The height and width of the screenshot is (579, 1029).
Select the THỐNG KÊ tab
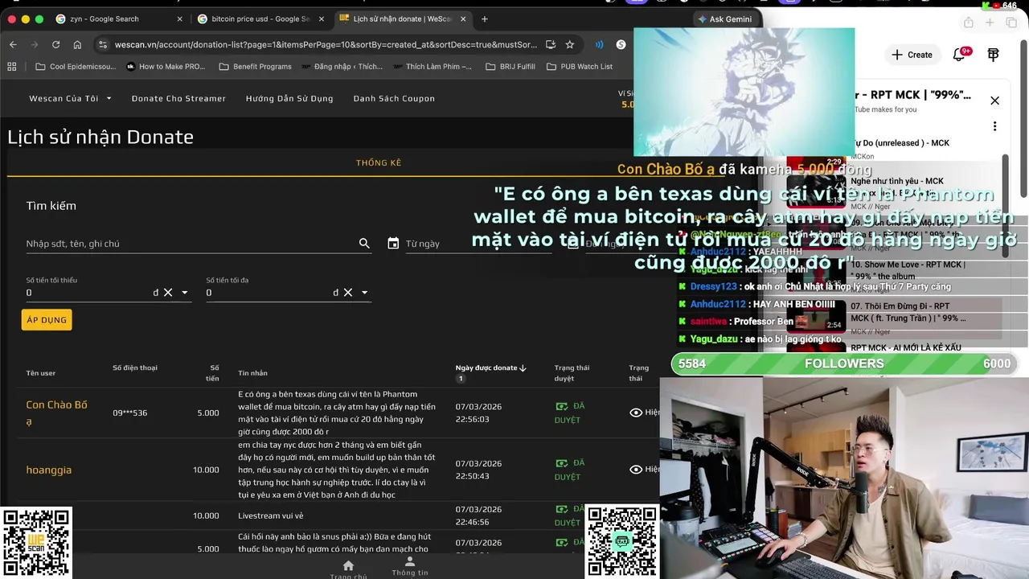pos(379,162)
